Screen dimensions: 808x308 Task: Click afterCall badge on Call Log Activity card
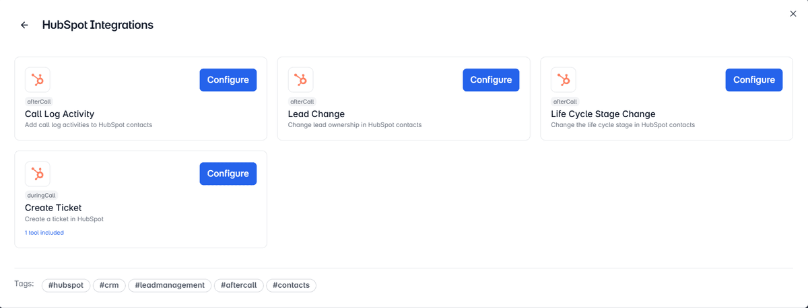pos(39,102)
